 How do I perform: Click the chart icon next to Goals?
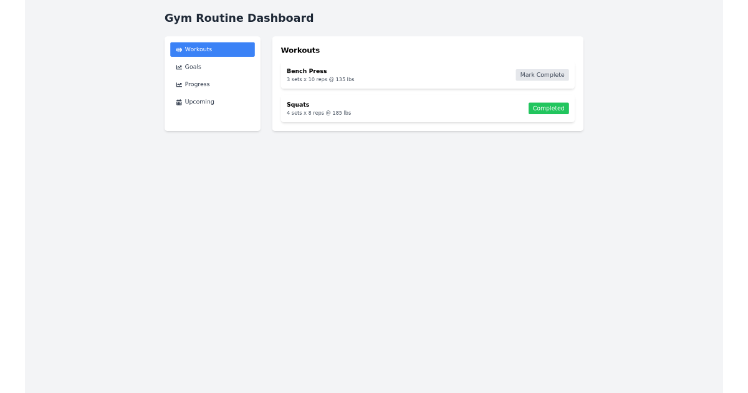point(179,67)
